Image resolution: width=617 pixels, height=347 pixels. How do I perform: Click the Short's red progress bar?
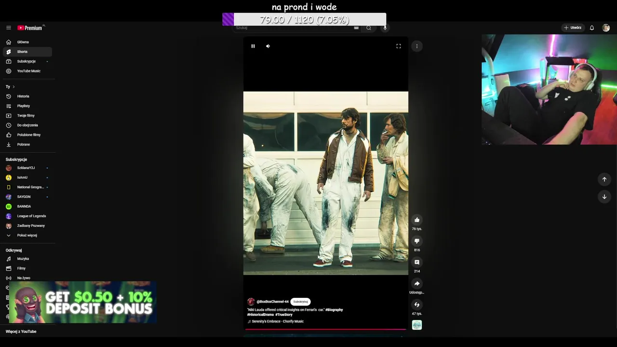point(326,330)
